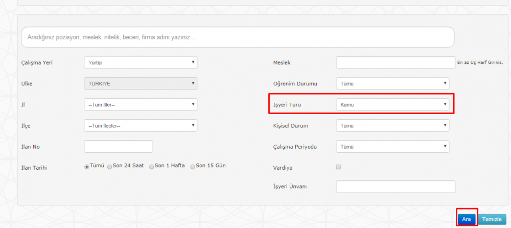
Task: Open the Ülke dropdown showing TÜRKİYE
Action: coord(140,83)
